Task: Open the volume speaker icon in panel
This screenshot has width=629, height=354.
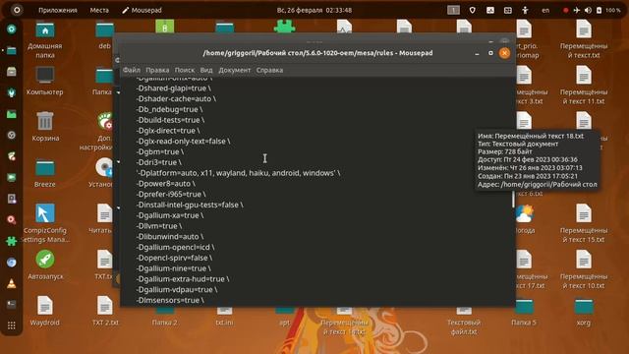Action: click(588, 10)
